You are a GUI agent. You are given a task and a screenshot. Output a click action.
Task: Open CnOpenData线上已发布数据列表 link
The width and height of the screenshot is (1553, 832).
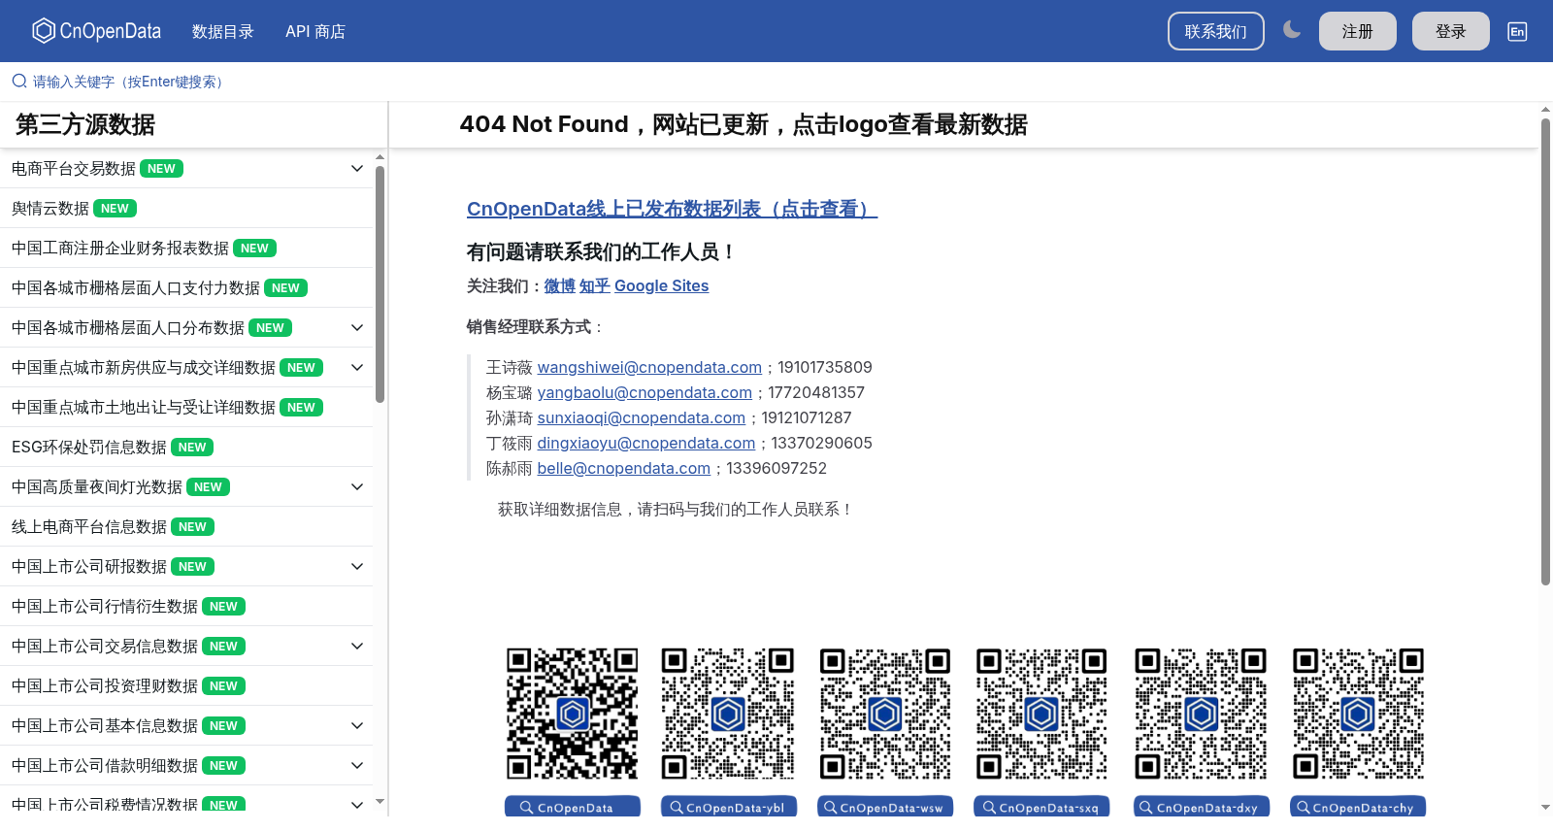point(672,209)
